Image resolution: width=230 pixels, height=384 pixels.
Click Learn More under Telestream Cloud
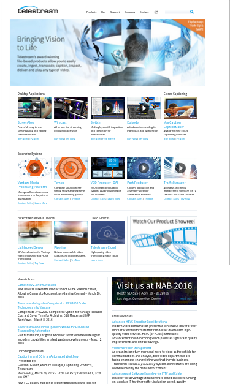pos(97,260)
